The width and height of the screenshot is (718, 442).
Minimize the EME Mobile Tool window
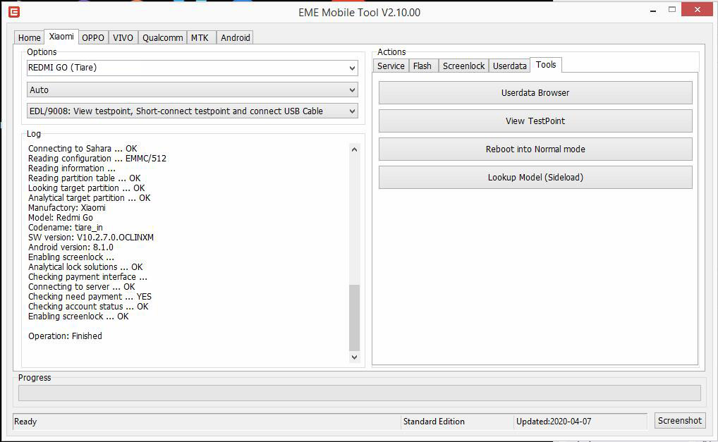653,10
